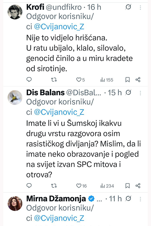Bookmark Krofi's tweet
This screenshot has height=226, width=151.
[128, 80]
